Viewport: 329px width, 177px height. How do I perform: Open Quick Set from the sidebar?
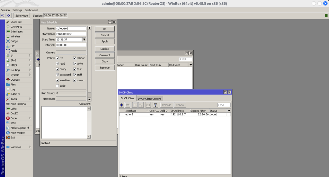pos(16,22)
